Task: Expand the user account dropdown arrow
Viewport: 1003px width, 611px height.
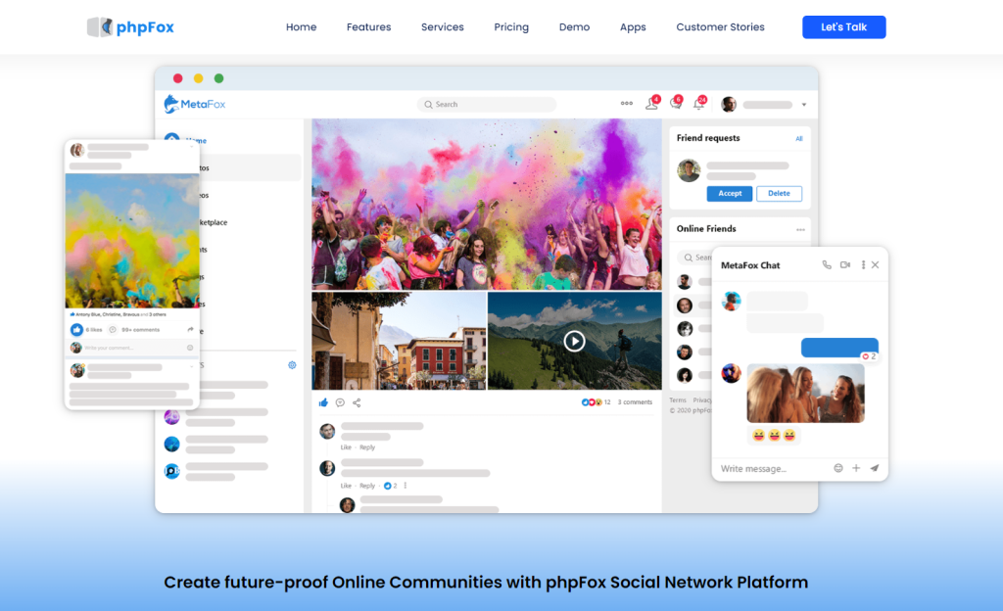Action: pos(804,105)
